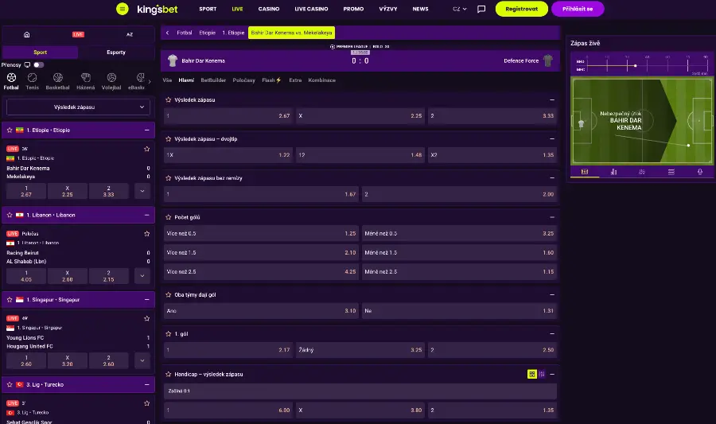
Task: Favorite the 1. Etiopie league star
Action: coord(10,130)
